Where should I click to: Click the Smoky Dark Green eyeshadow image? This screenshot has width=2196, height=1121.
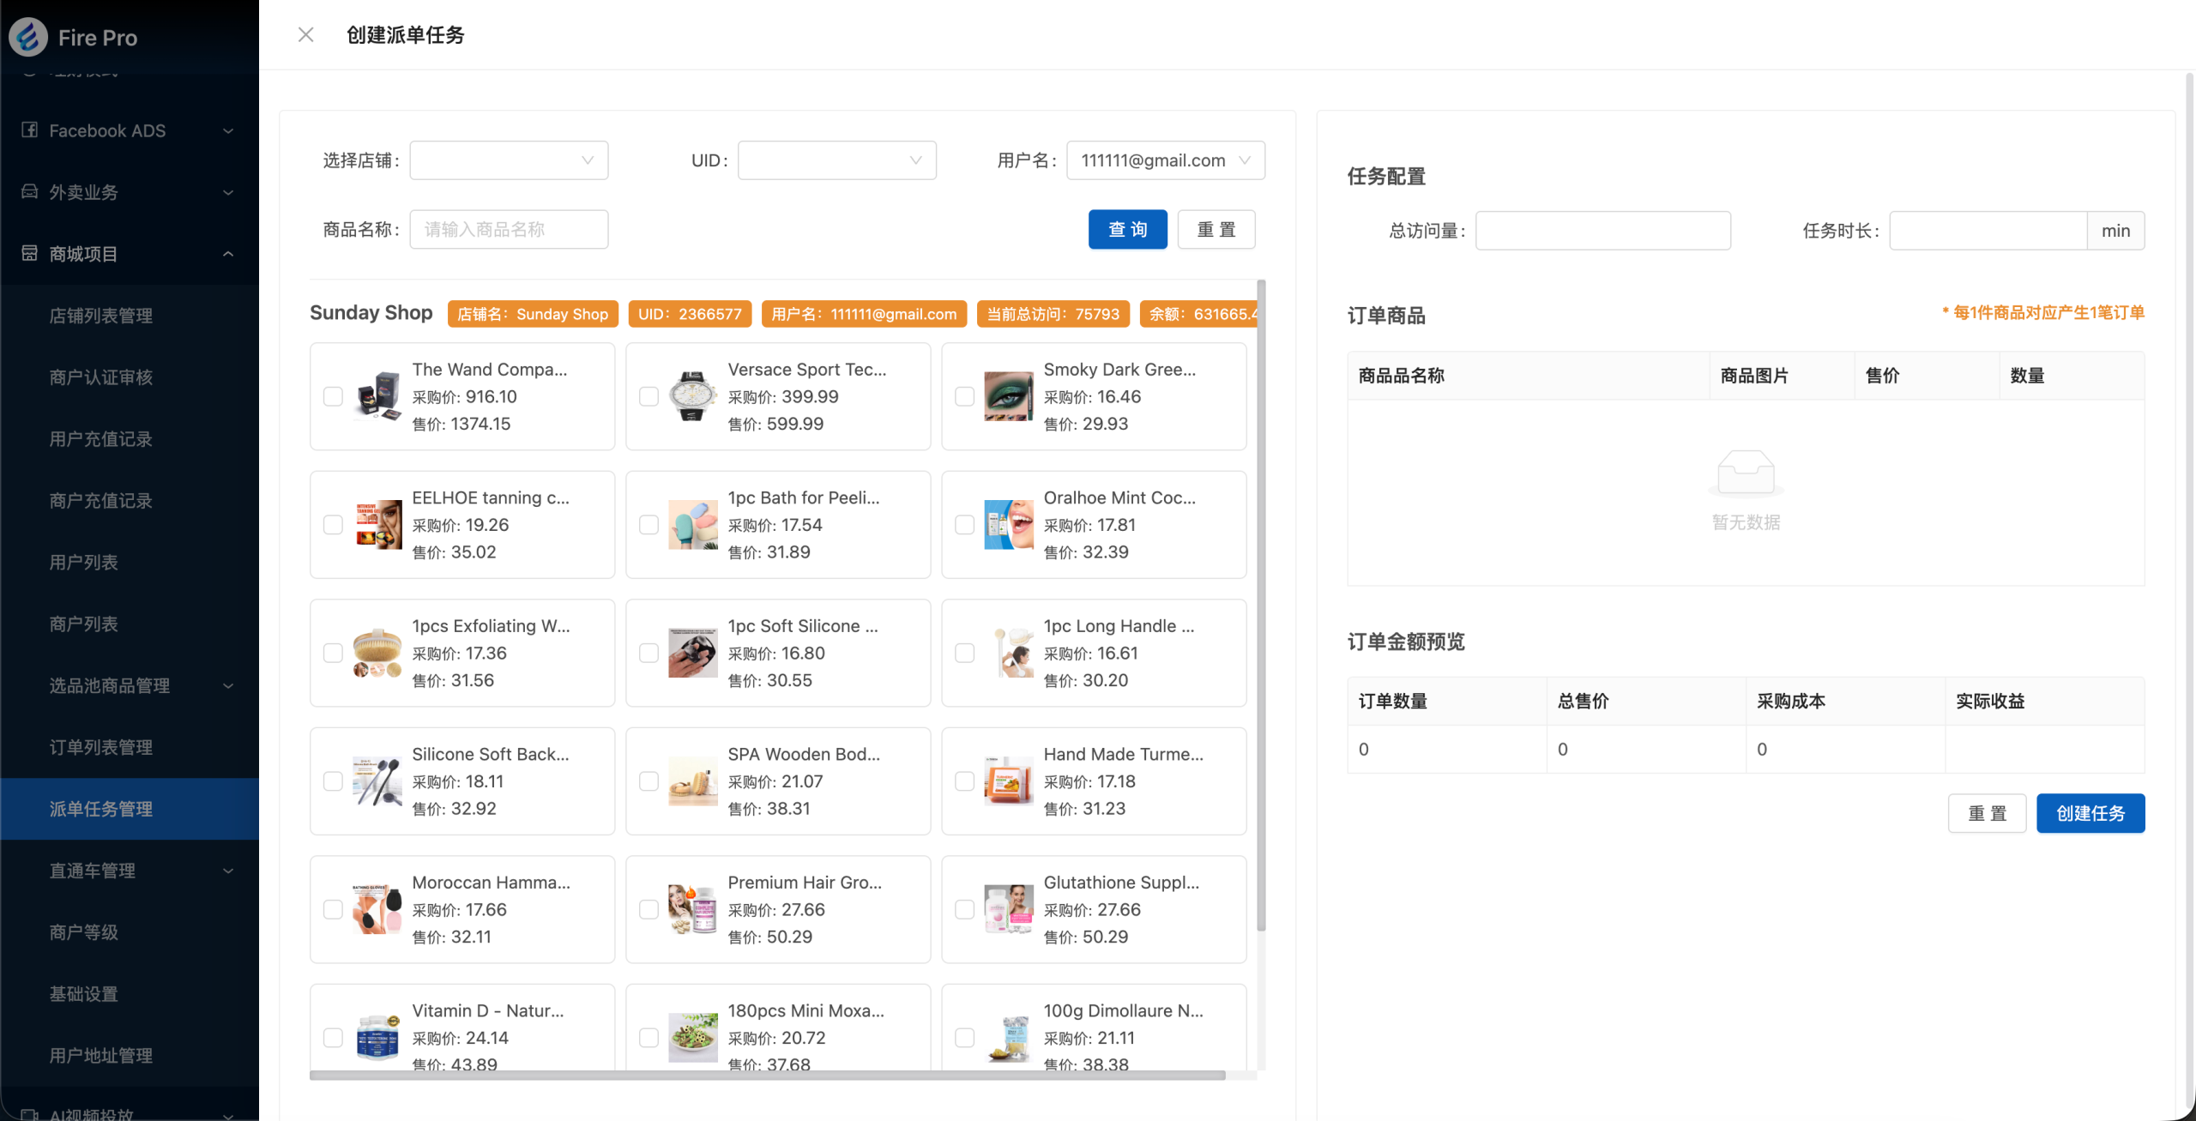tap(1008, 396)
